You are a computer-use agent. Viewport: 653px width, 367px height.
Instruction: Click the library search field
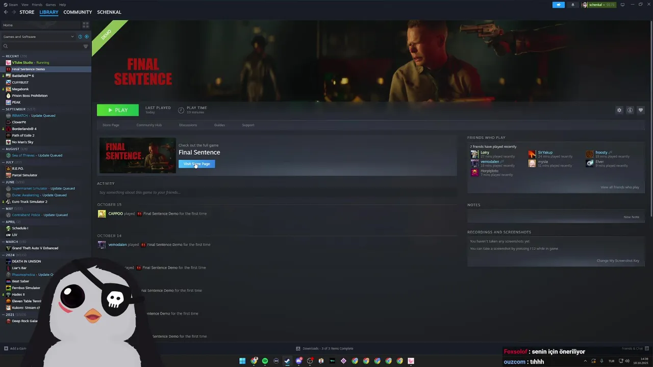(x=42, y=46)
